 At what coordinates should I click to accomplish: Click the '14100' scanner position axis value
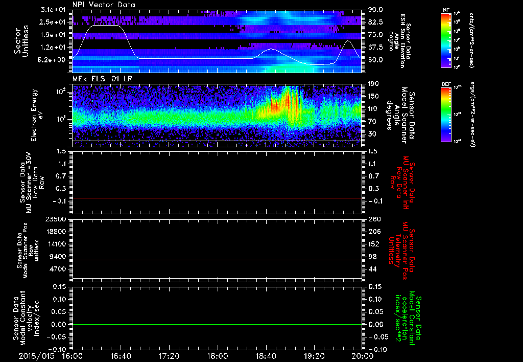coord(57,244)
